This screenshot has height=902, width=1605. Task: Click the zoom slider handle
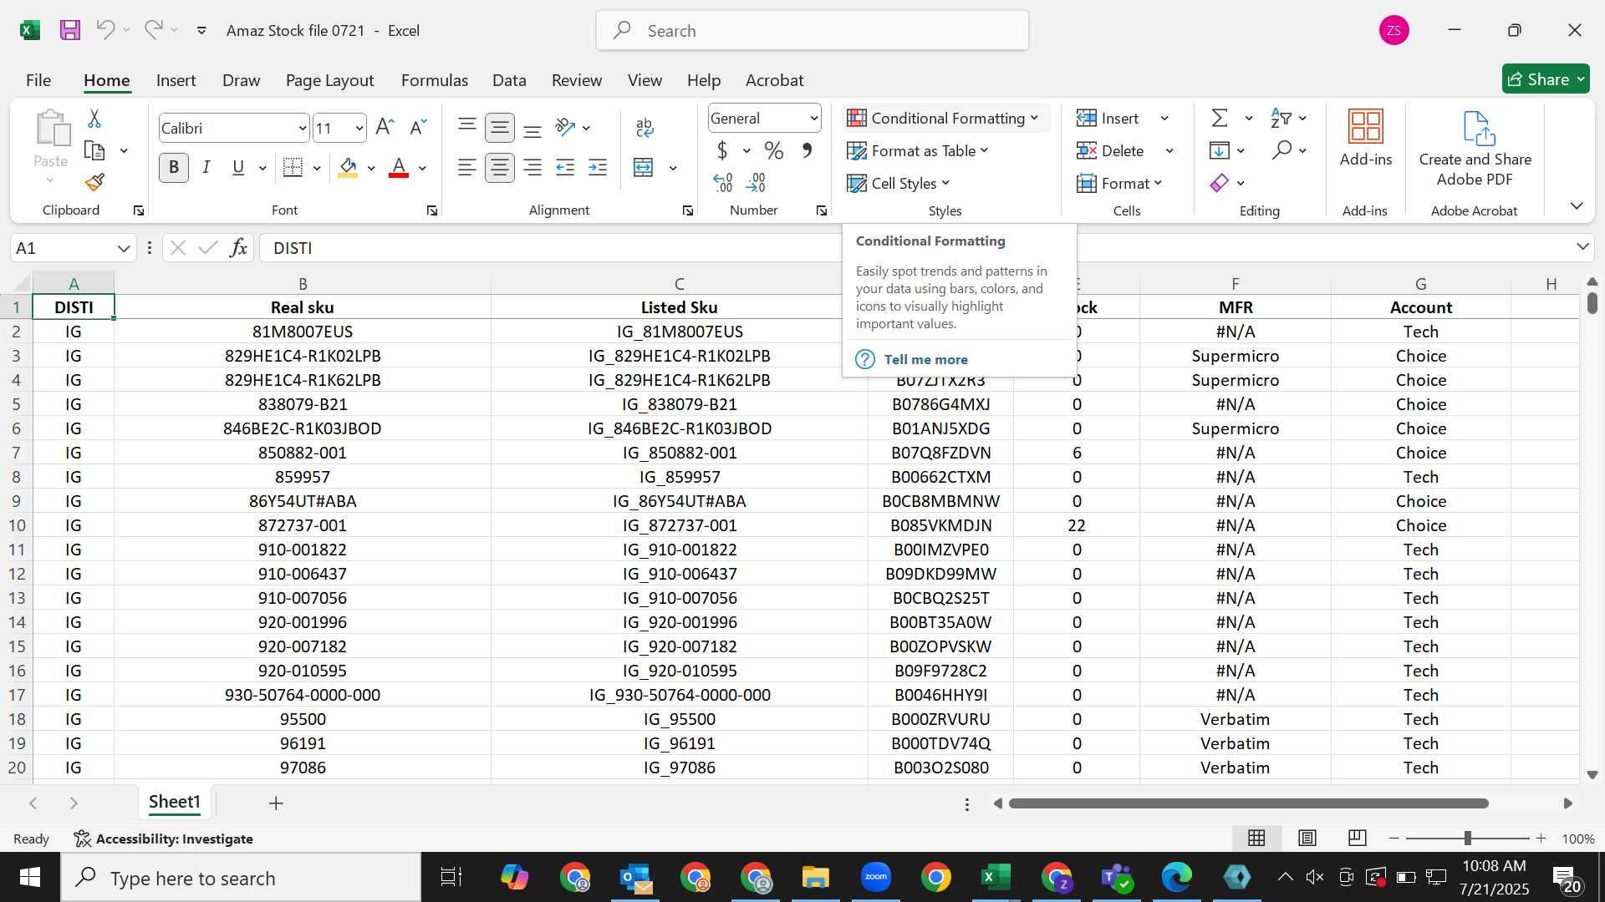[1467, 838]
